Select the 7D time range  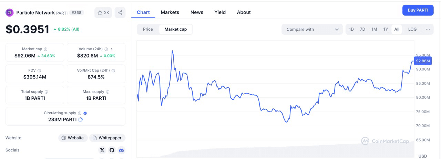point(362,29)
